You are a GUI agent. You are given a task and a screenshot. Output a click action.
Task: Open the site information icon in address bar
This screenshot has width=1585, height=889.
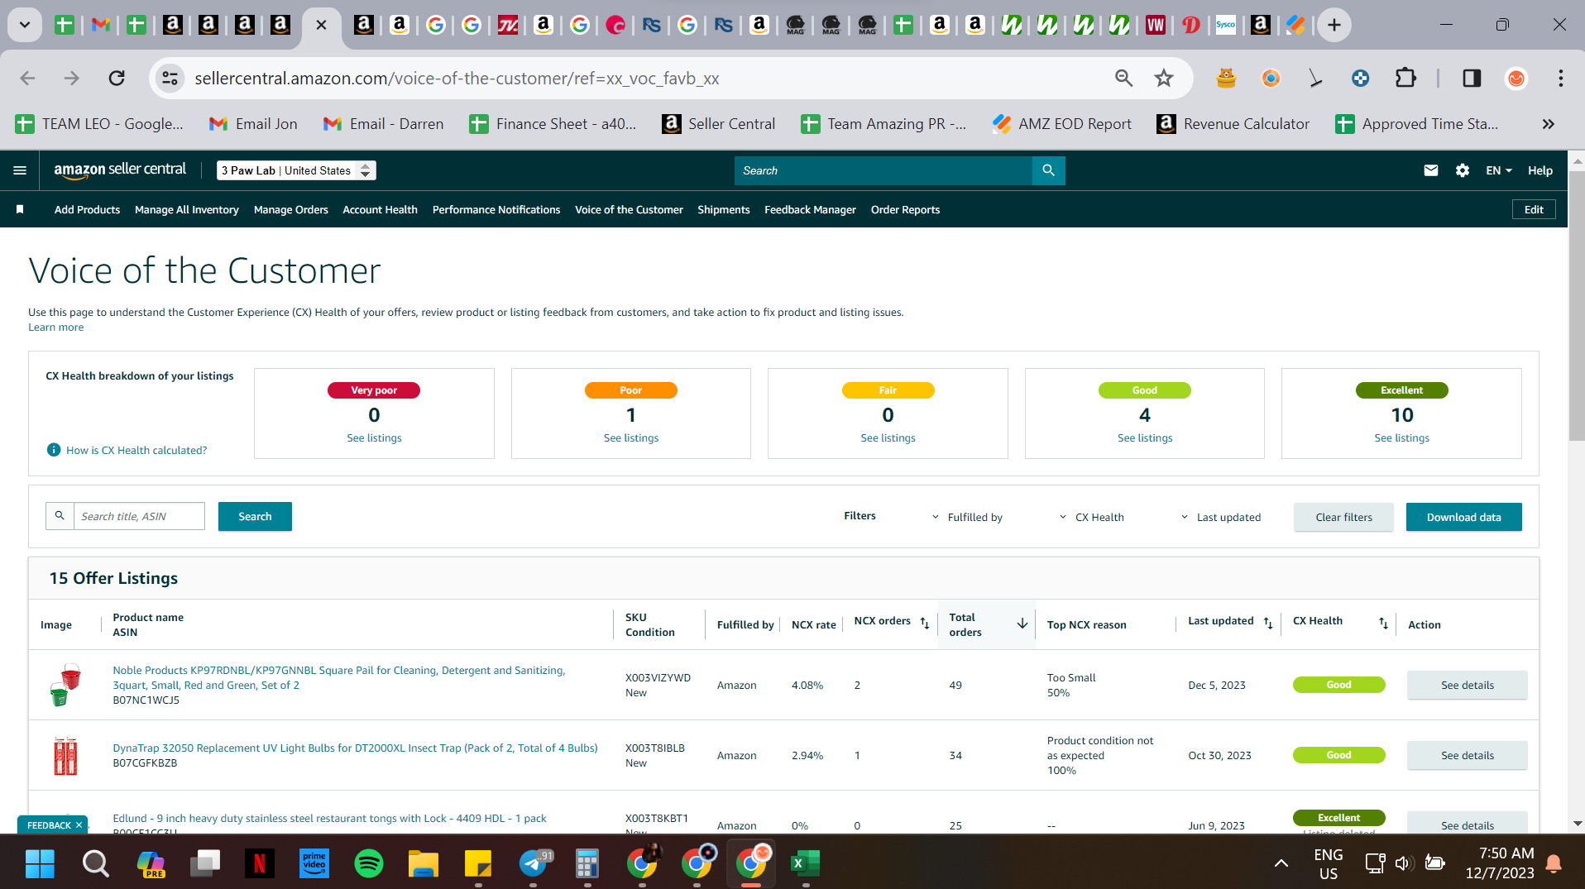tap(170, 78)
